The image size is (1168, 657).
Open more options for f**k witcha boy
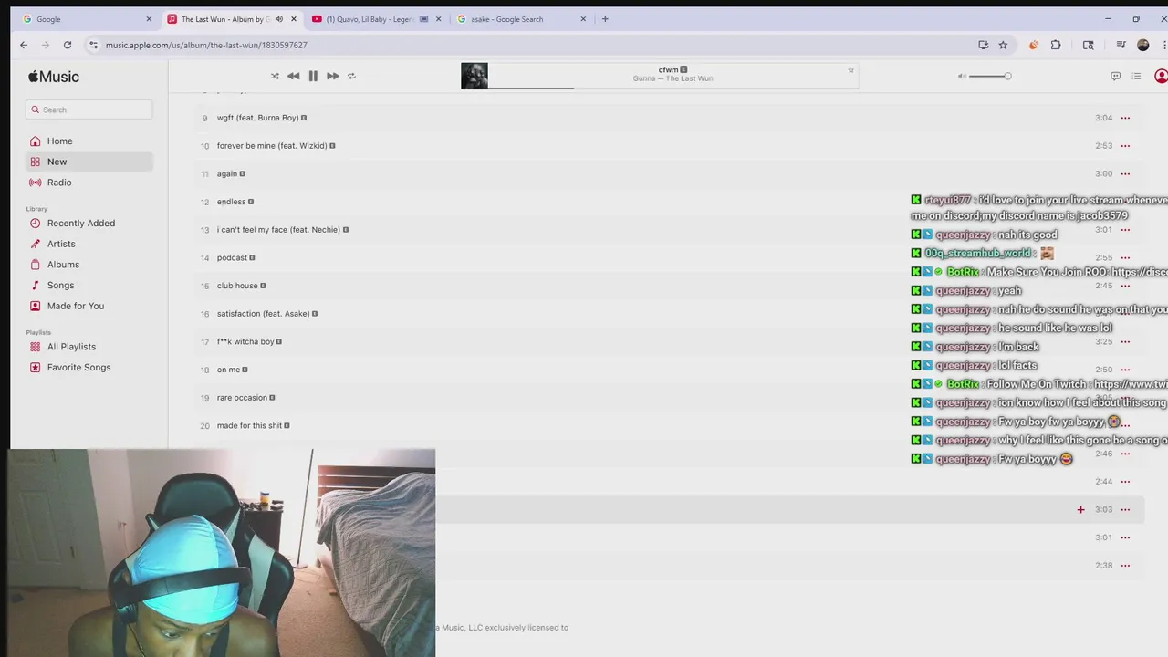point(1125,342)
